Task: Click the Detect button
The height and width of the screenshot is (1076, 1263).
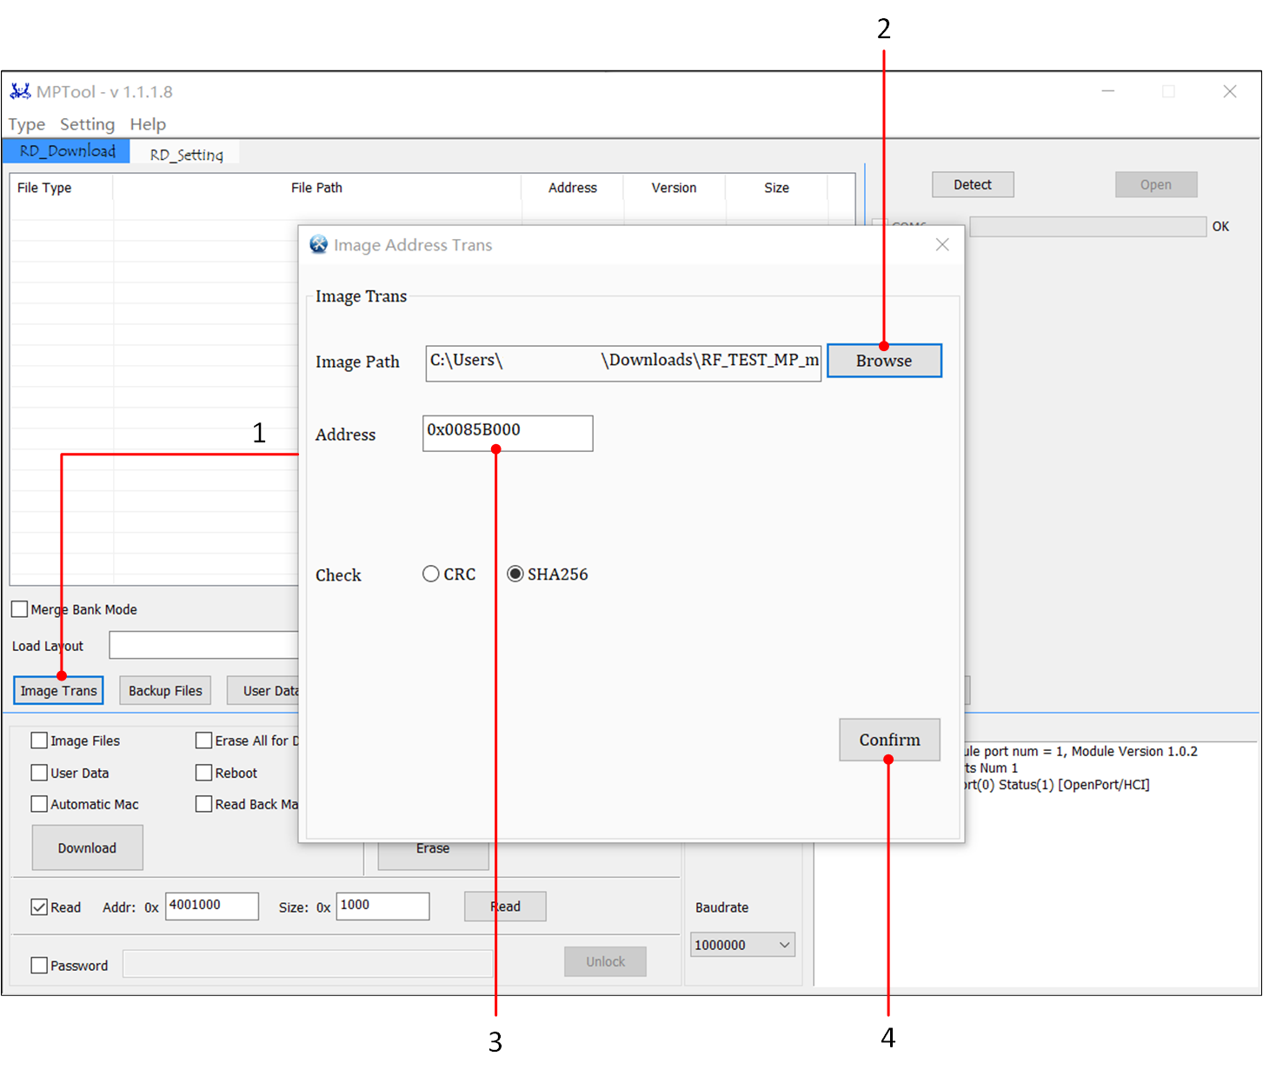Action: [973, 184]
